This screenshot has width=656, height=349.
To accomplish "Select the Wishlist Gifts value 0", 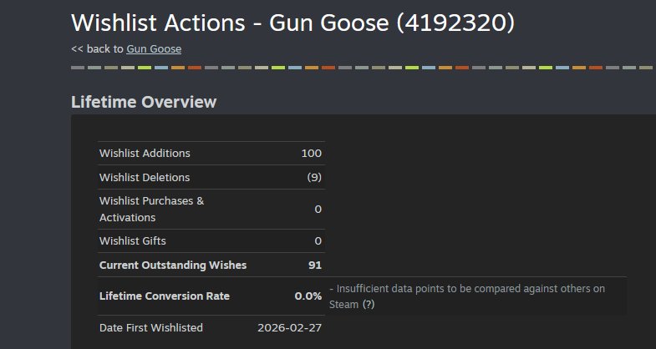I will pos(318,240).
